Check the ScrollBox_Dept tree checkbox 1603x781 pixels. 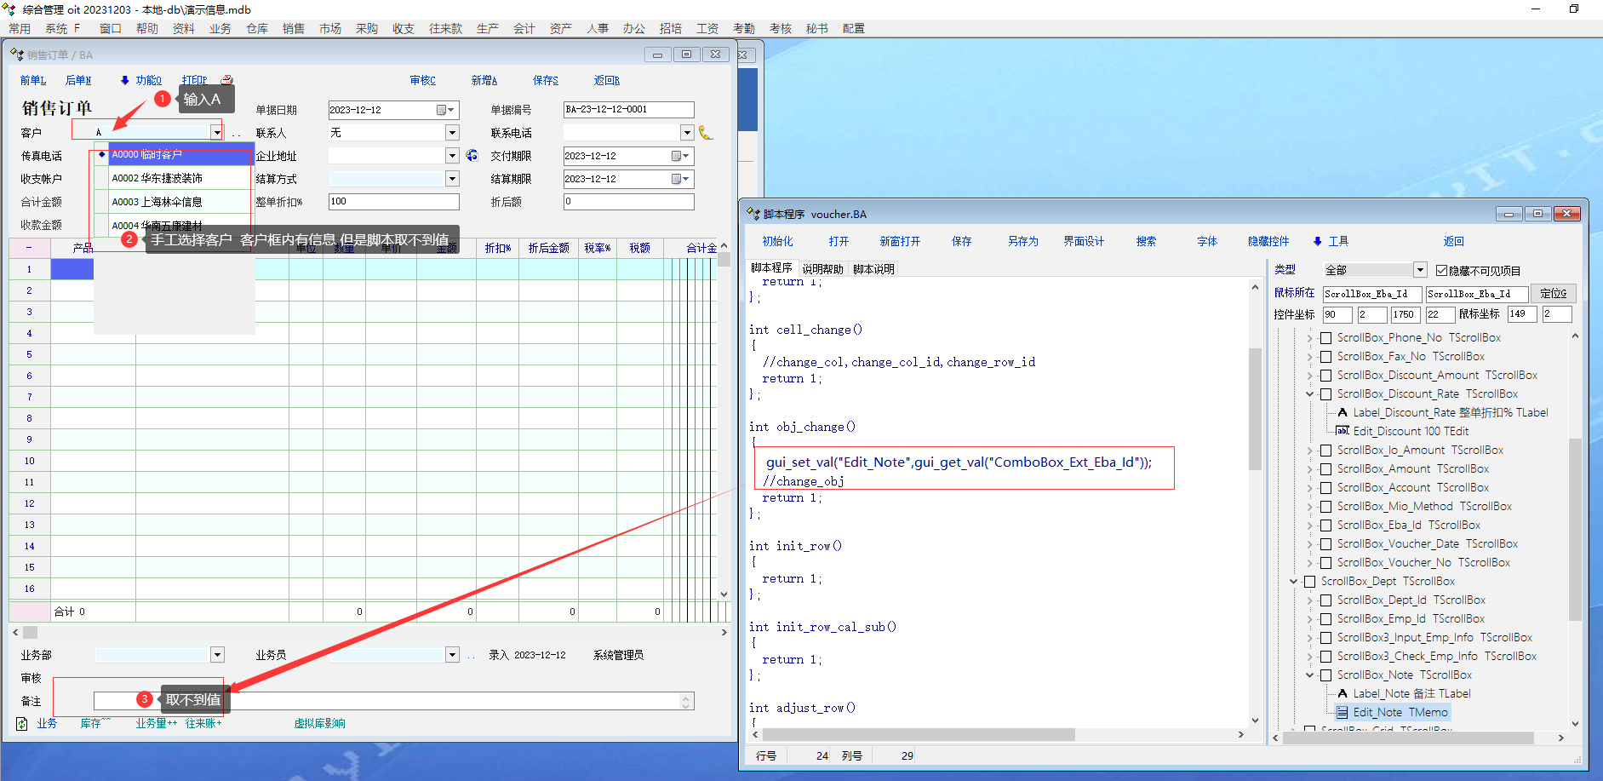[1309, 582]
